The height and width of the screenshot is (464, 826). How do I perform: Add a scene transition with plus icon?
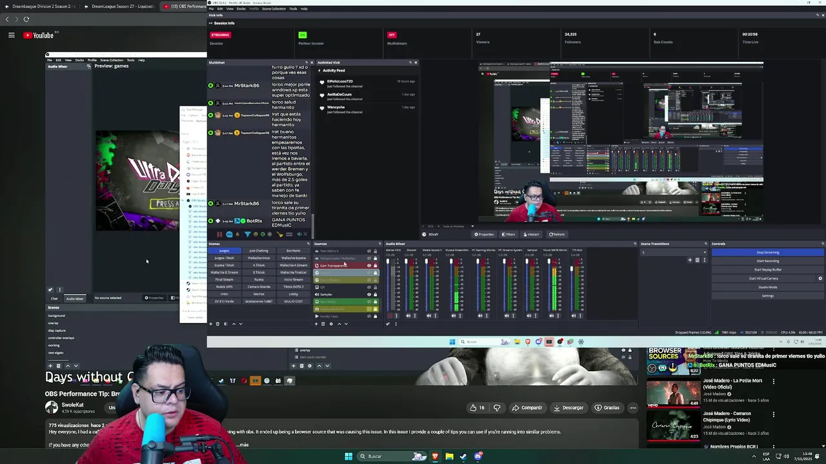click(x=690, y=260)
